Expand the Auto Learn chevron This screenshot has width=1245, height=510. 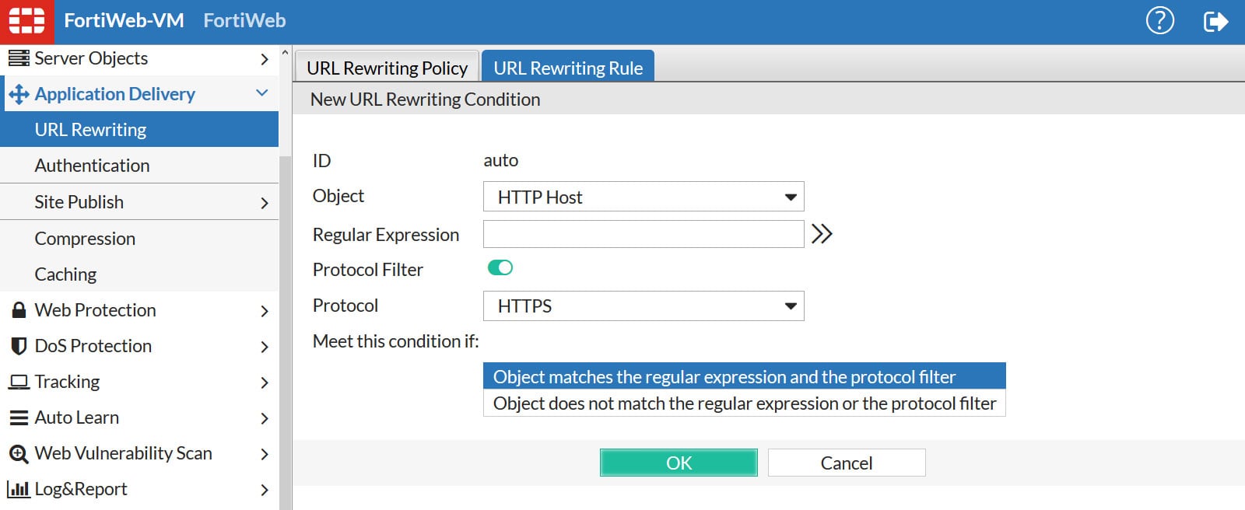click(x=265, y=418)
